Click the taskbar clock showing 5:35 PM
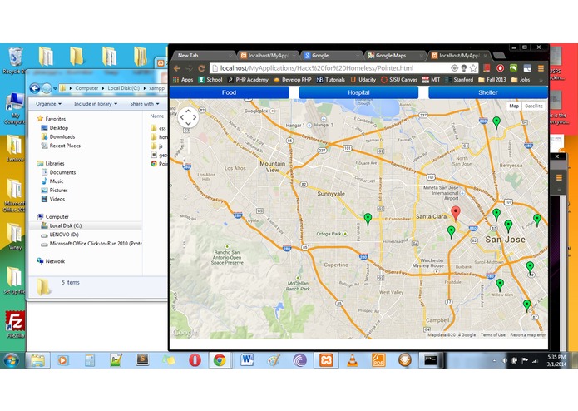 [x=556, y=360]
